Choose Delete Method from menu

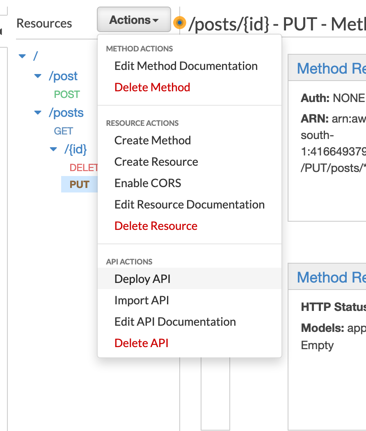coord(152,87)
